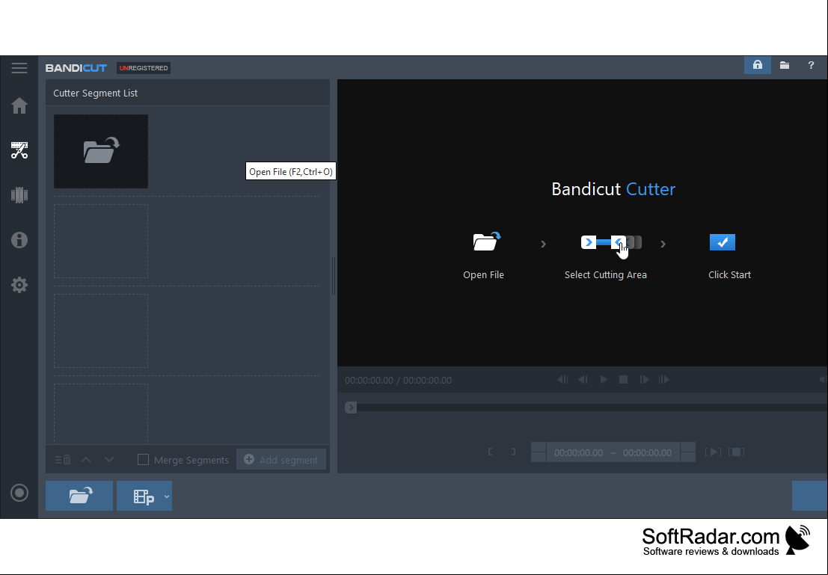Go to the Home screen
This screenshot has height=575, width=828.
19,105
